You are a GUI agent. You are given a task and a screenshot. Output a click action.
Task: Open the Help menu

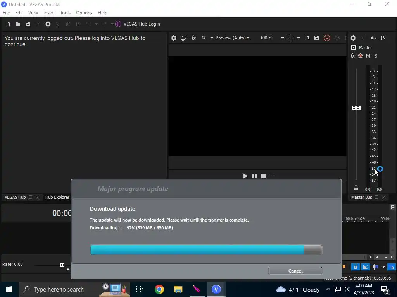click(102, 13)
